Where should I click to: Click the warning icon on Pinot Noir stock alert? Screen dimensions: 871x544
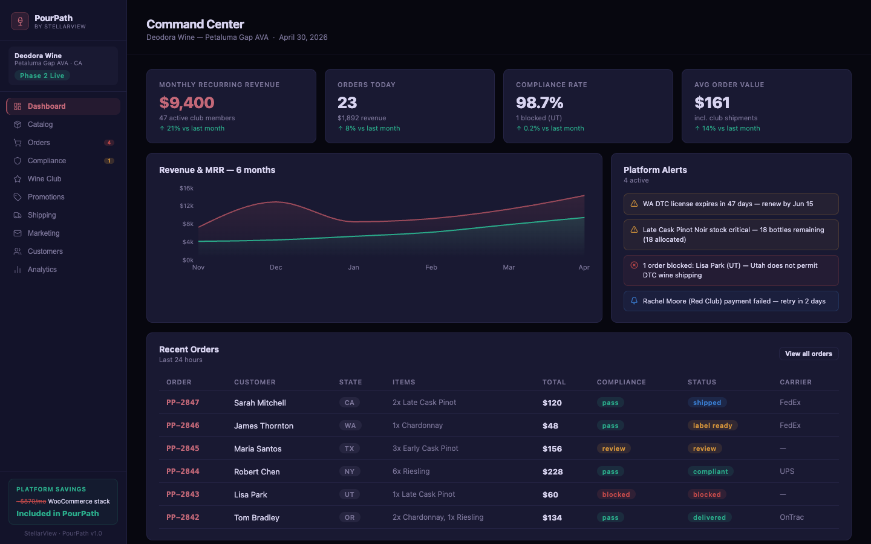pos(633,230)
